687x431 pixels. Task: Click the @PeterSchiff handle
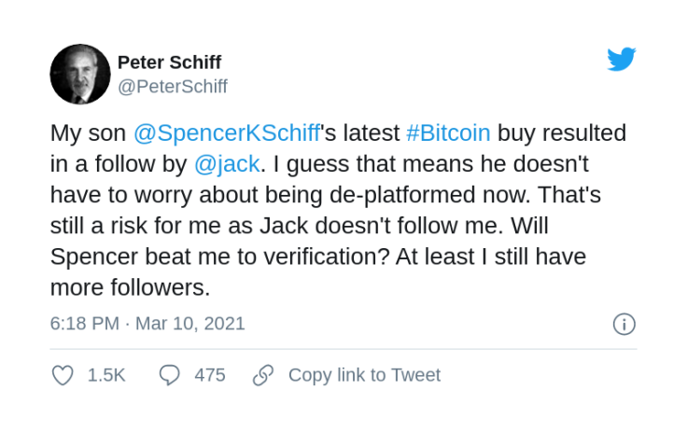tap(173, 87)
